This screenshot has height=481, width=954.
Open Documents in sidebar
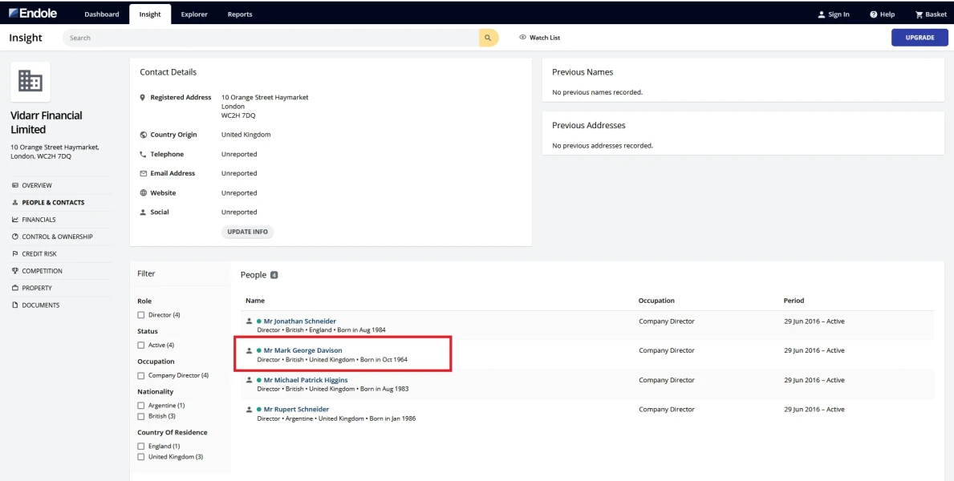pos(40,305)
